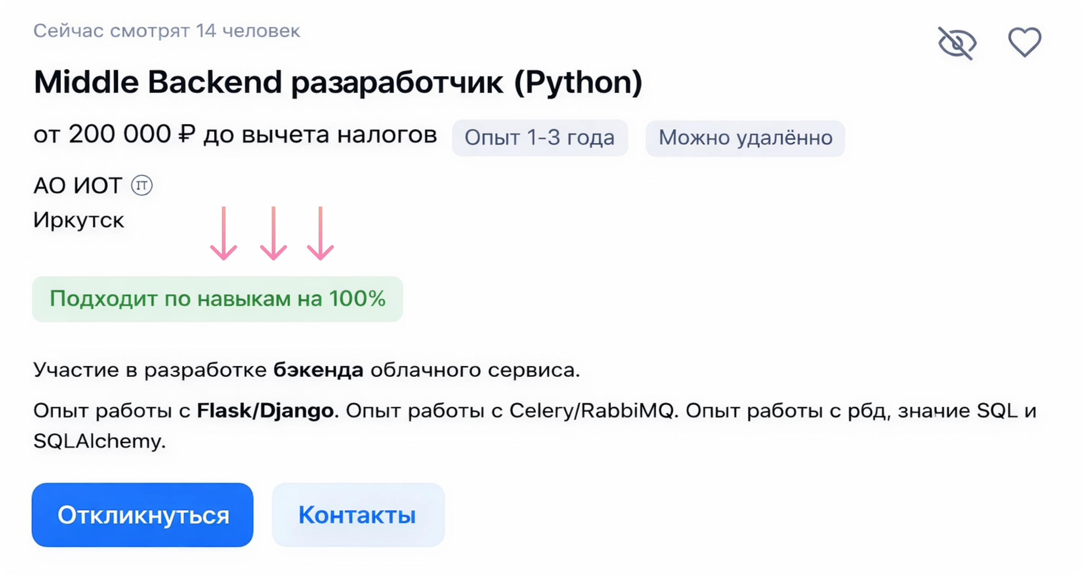This screenshot has height=575, width=1083.
Task: Click the highlighted word "бэкенда" in description
Action: (318, 370)
